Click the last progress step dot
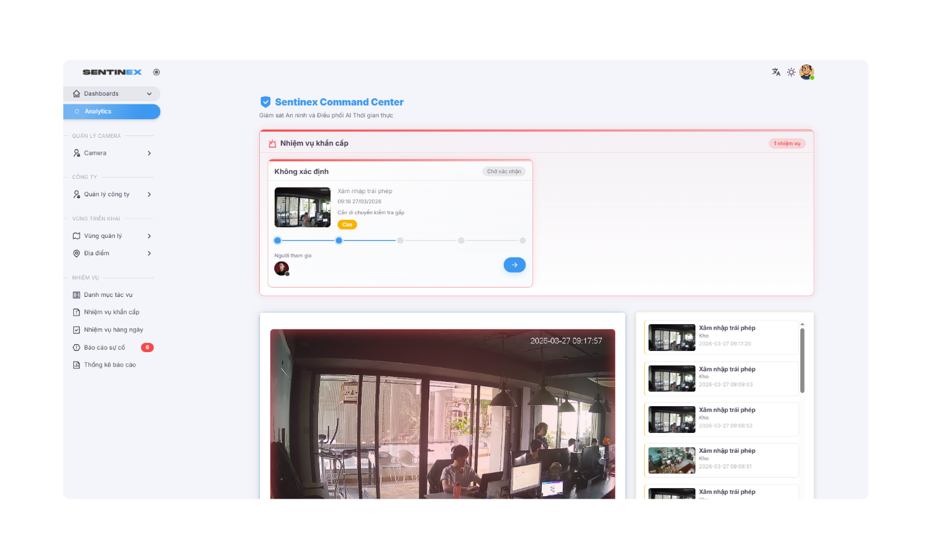The height and width of the screenshot is (559, 932). (523, 240)
